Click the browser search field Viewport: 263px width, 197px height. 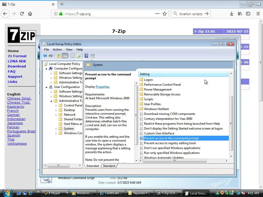(191, 14)
